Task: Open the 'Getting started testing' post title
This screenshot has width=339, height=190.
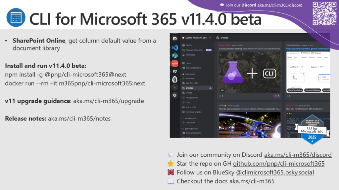Action: 249,49
